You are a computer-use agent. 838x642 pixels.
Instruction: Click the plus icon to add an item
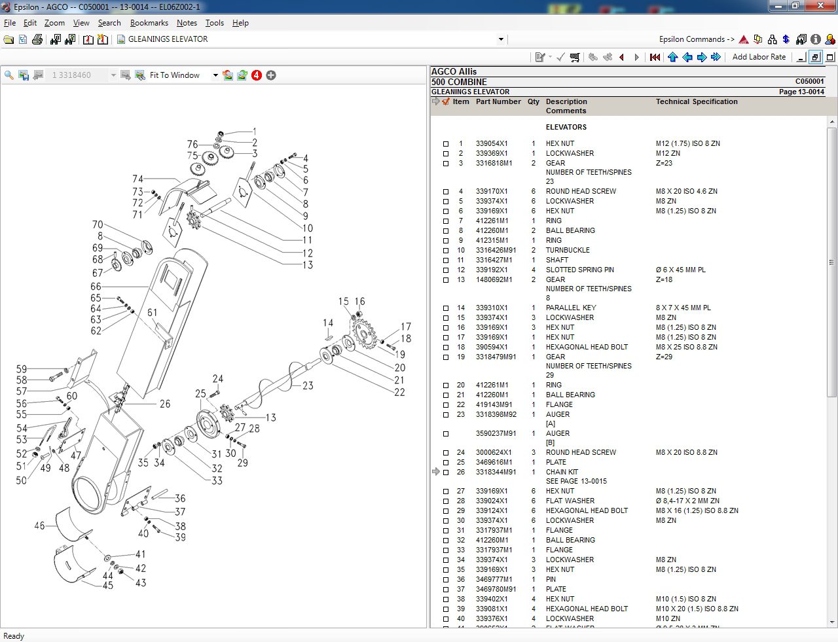click(x=270, y=75)
